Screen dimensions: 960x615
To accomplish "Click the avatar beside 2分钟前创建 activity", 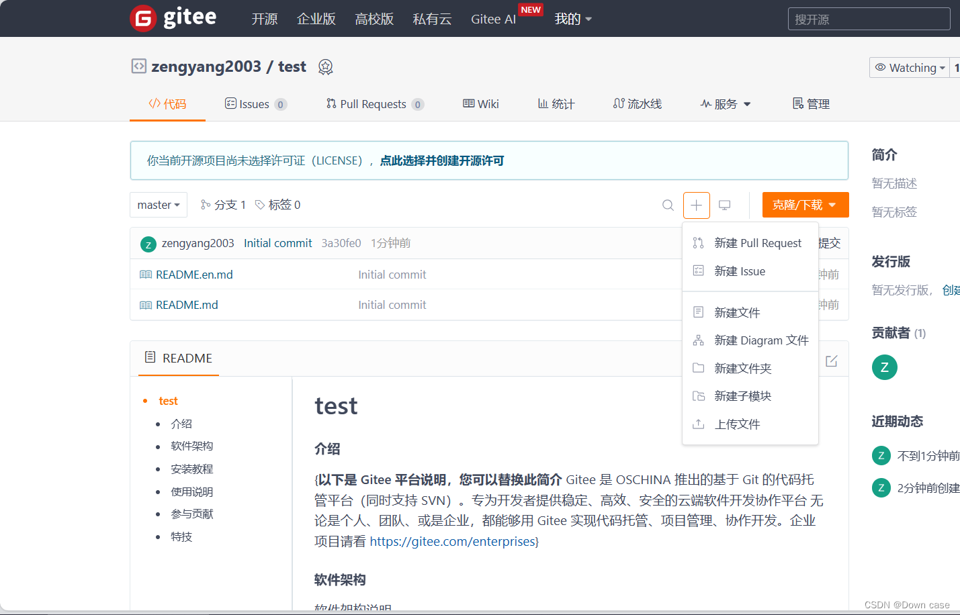I will point(881,487).
